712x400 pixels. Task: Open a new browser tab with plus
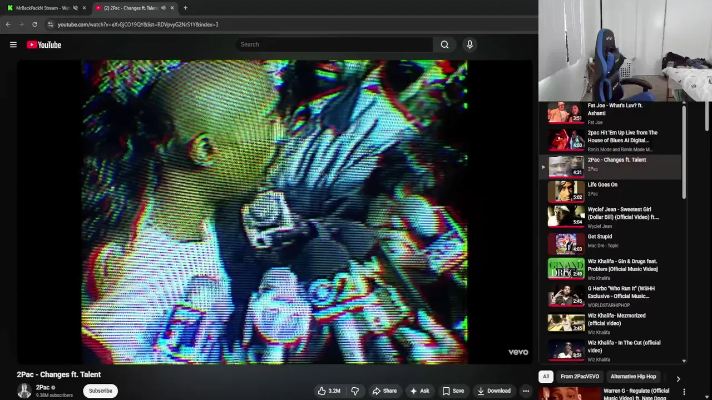pyautogui.click(x=185, y=8)
